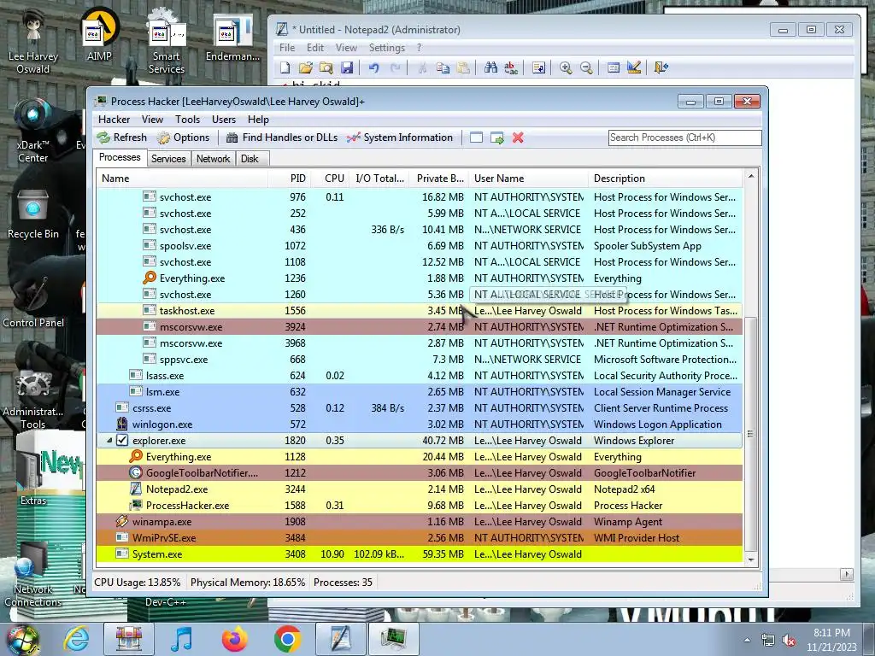The image size is (875, 656).
Task: Open the View menu in Process Hacker
Action: [152, 120]
